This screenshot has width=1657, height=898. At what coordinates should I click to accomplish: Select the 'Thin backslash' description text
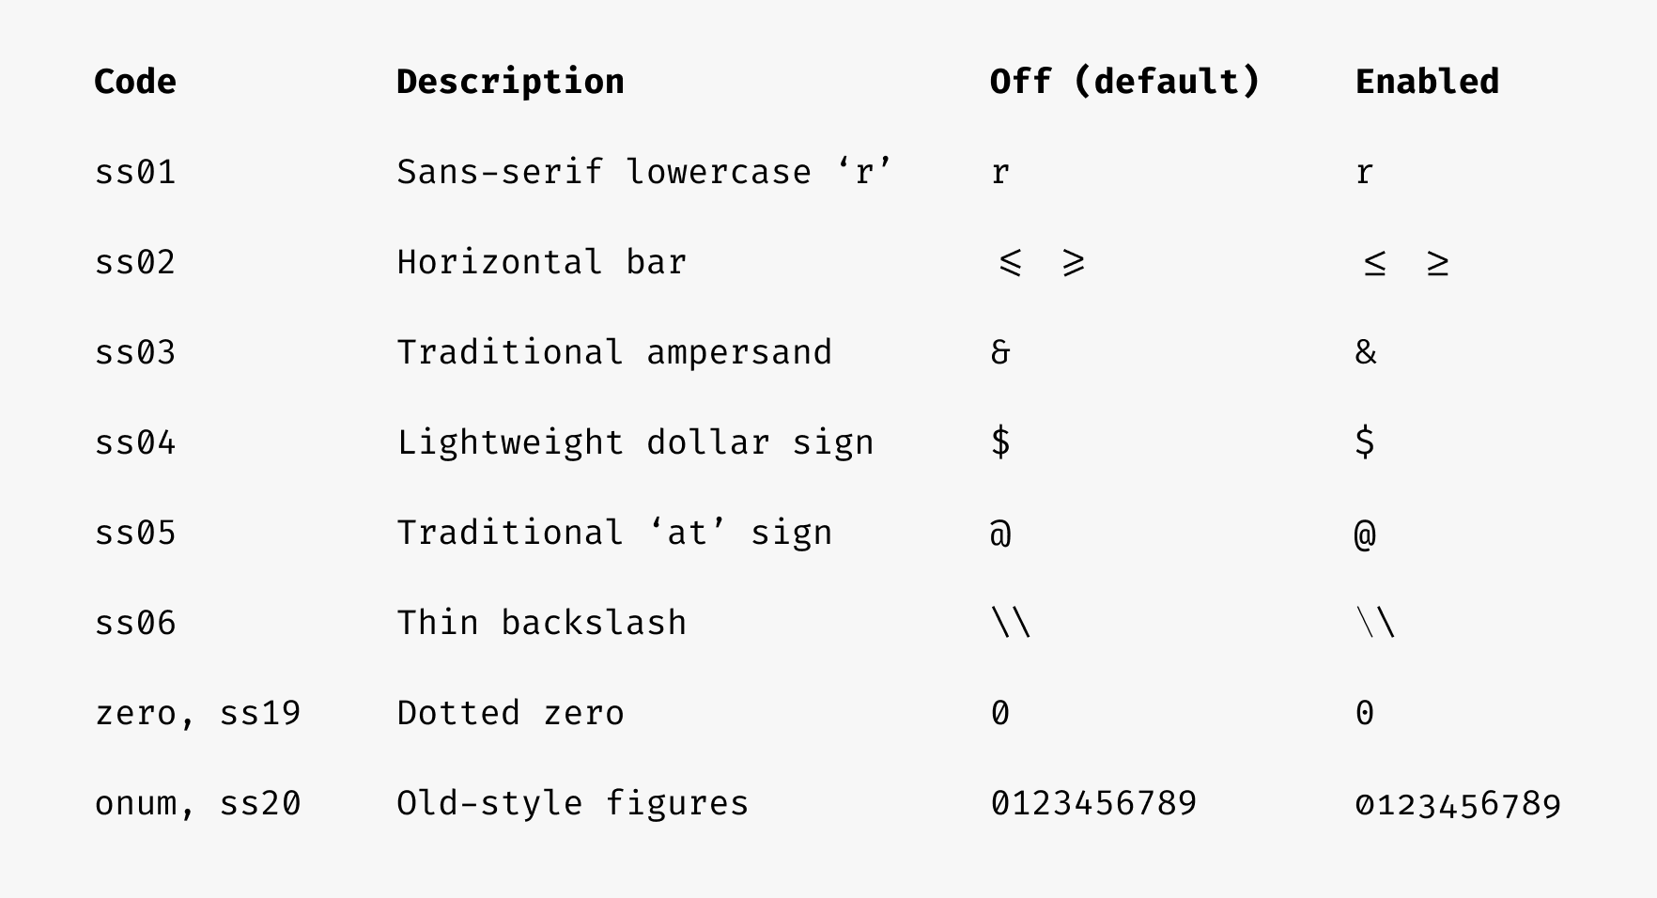[x=542, y=623]
